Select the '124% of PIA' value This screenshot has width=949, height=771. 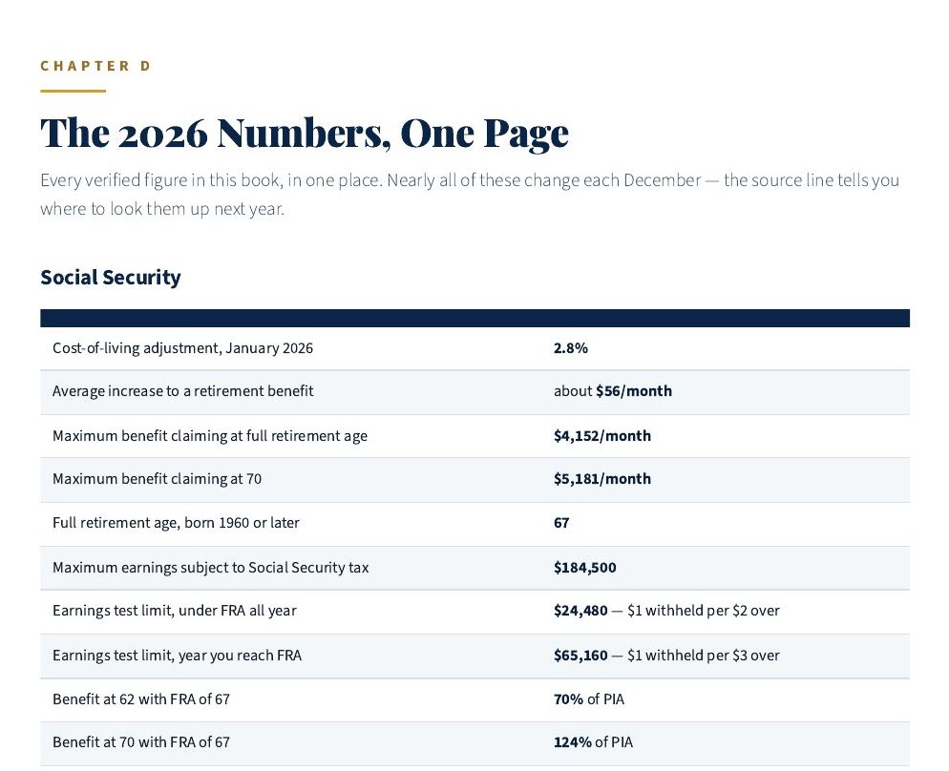point(593,742)
